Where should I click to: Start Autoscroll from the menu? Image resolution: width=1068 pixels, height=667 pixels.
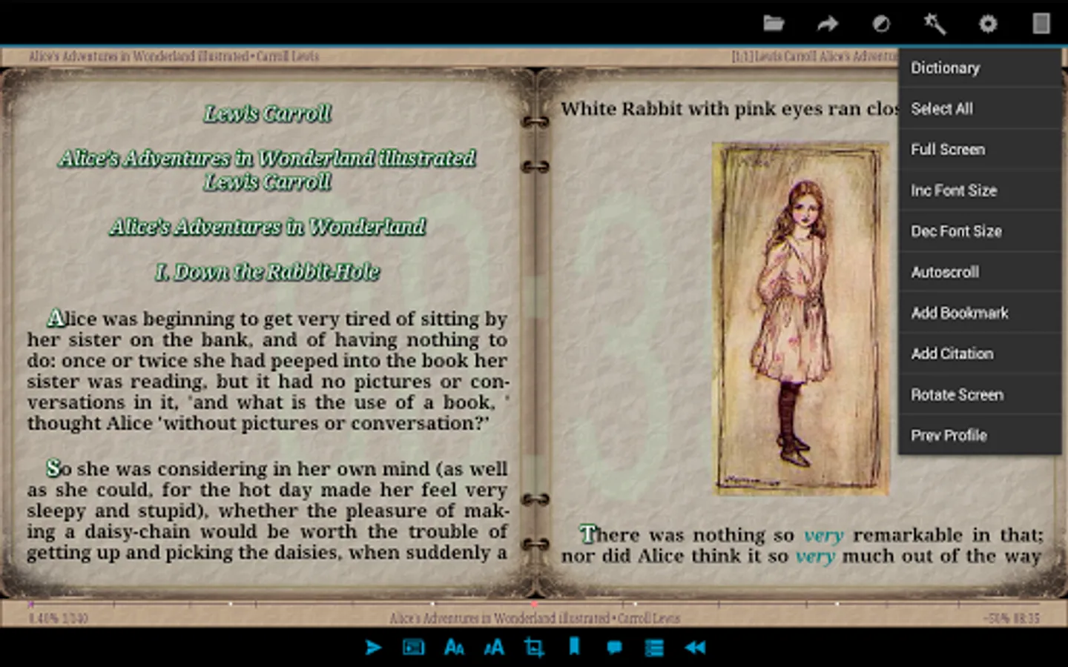point(980,272)
